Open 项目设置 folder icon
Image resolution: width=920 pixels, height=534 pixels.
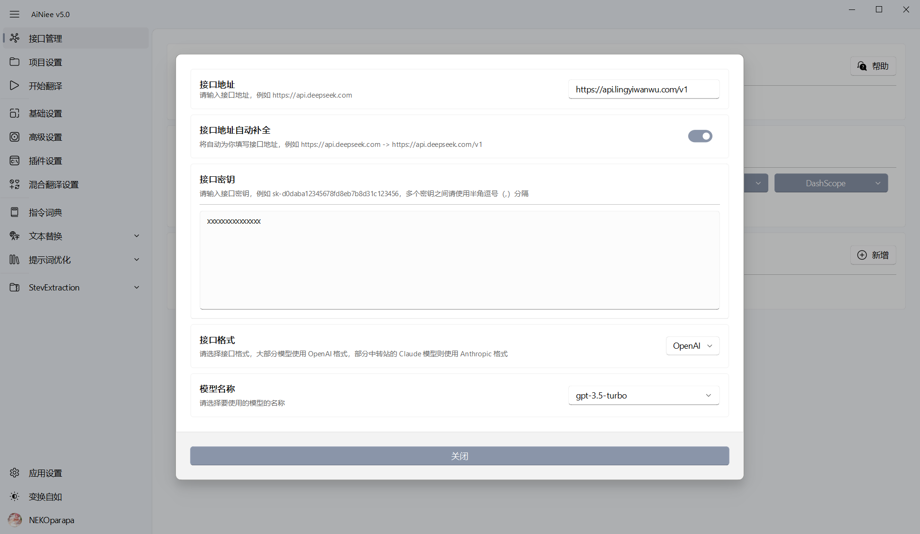15,62
